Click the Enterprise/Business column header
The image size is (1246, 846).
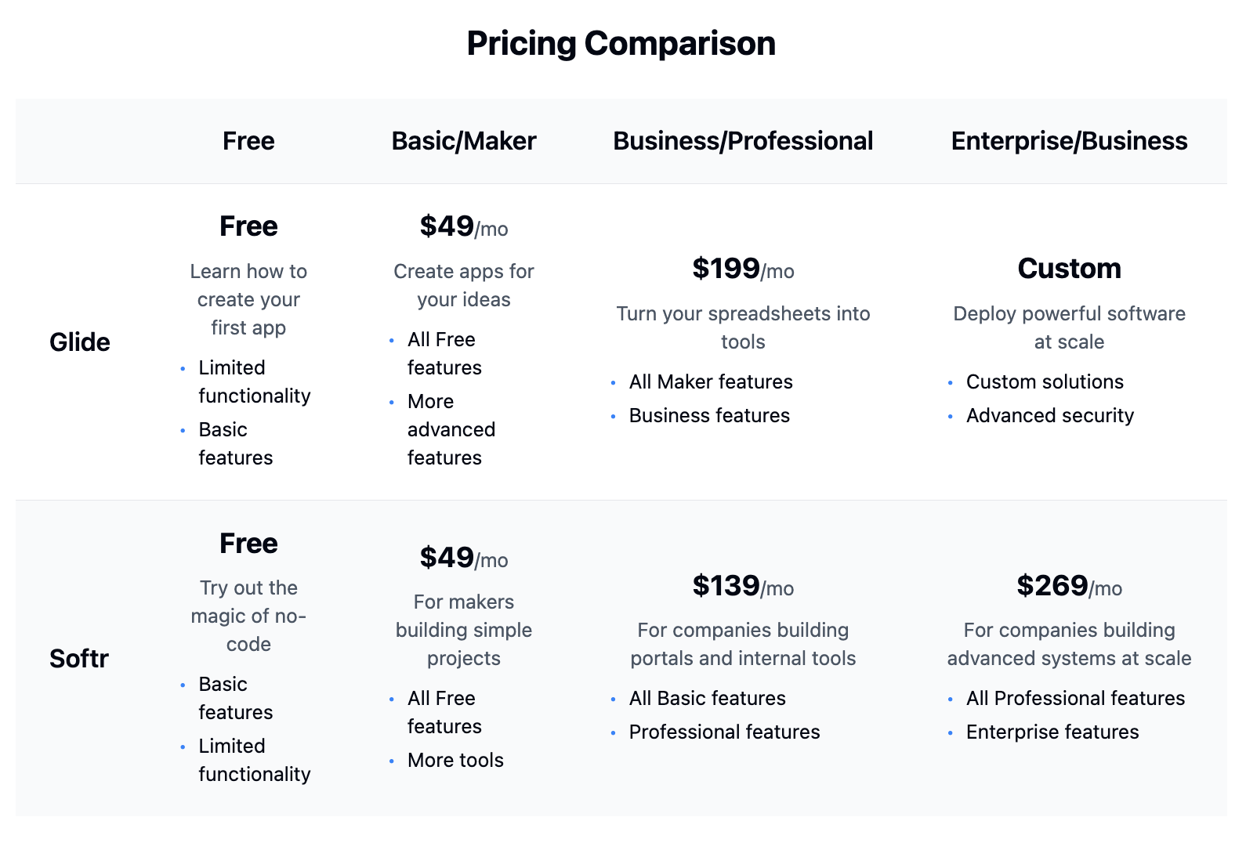click(1069, 141)
